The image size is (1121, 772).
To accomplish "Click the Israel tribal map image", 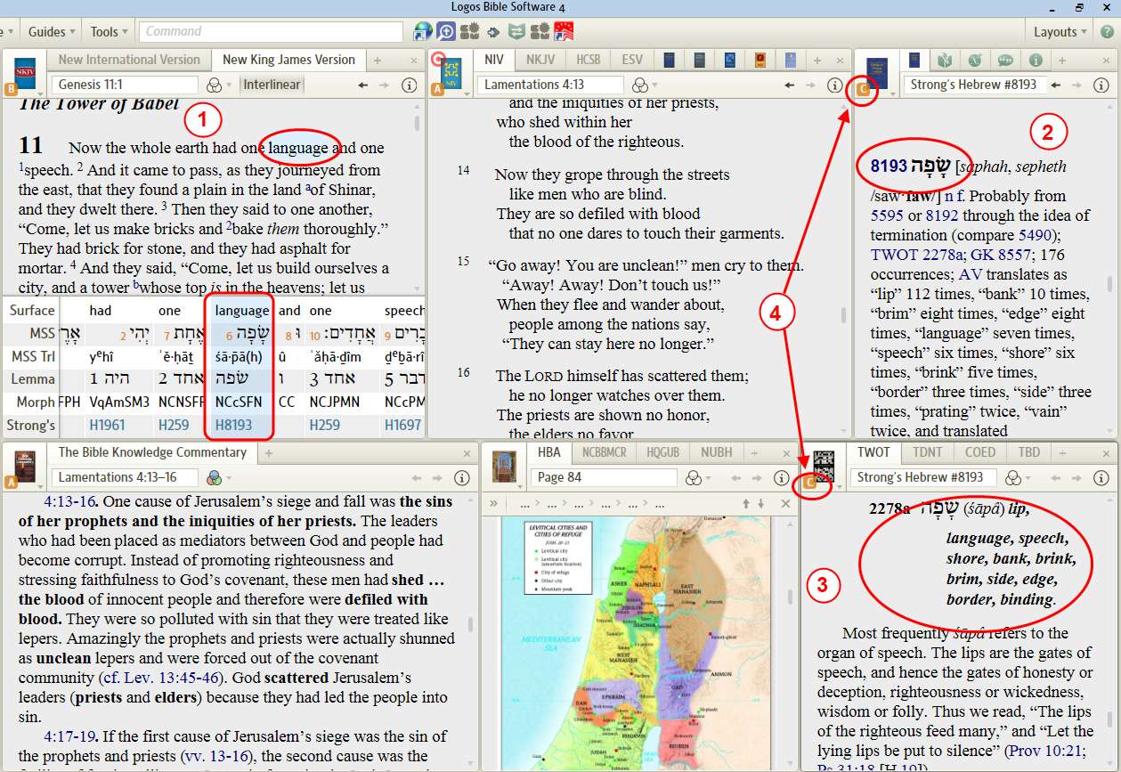I will pyautogui.click(x=637, y=643).
